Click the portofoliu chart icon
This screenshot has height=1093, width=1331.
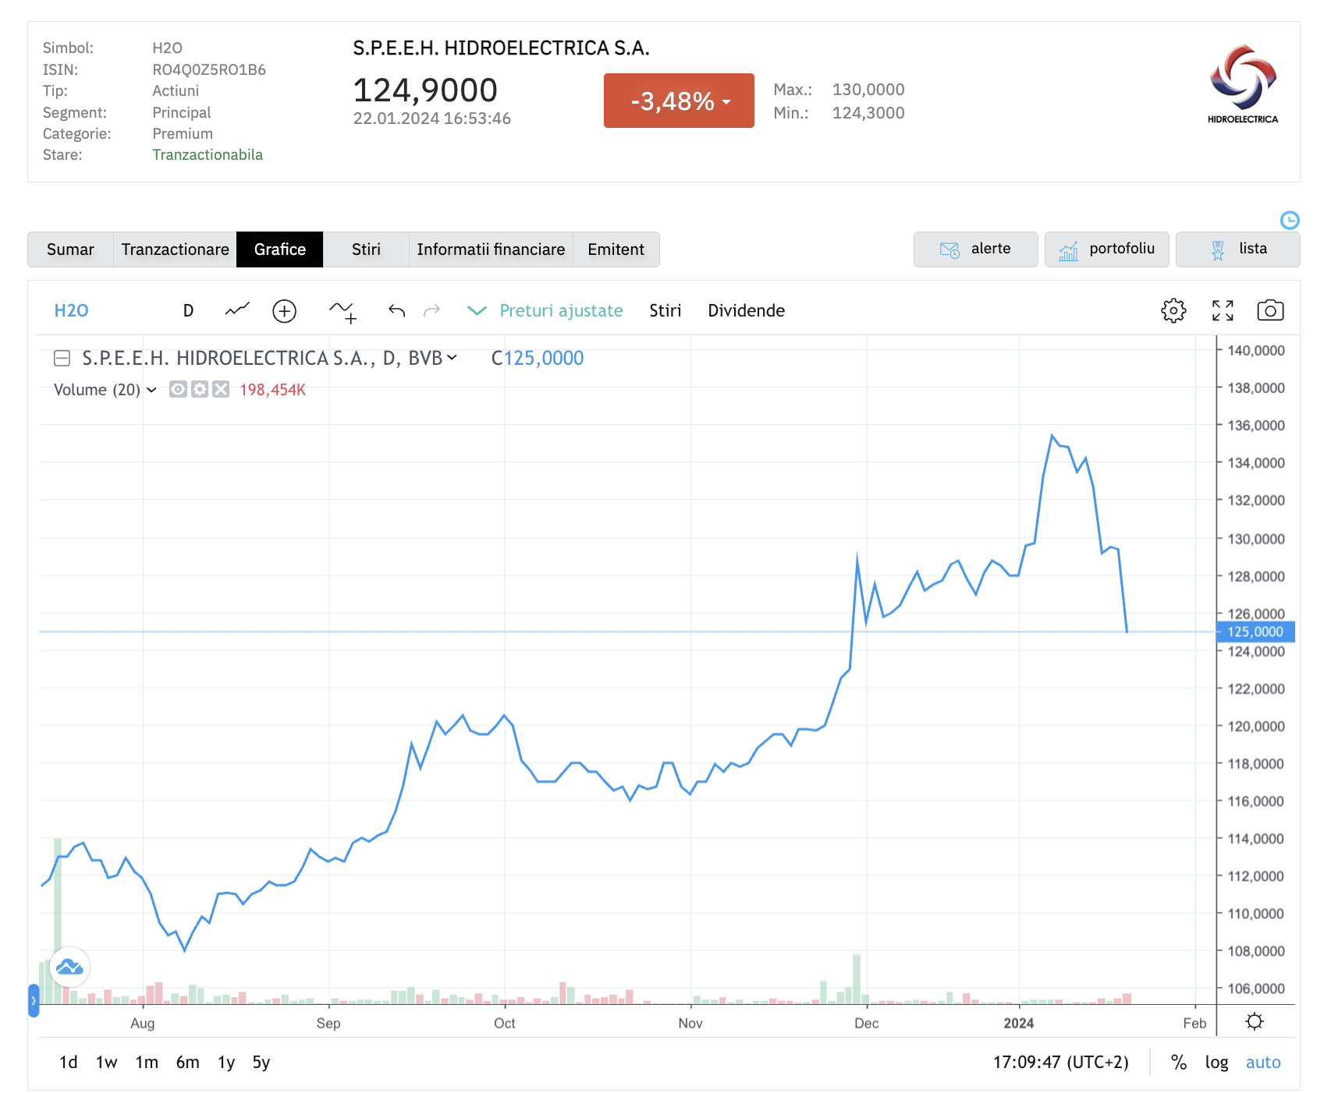coord(1068,249)
